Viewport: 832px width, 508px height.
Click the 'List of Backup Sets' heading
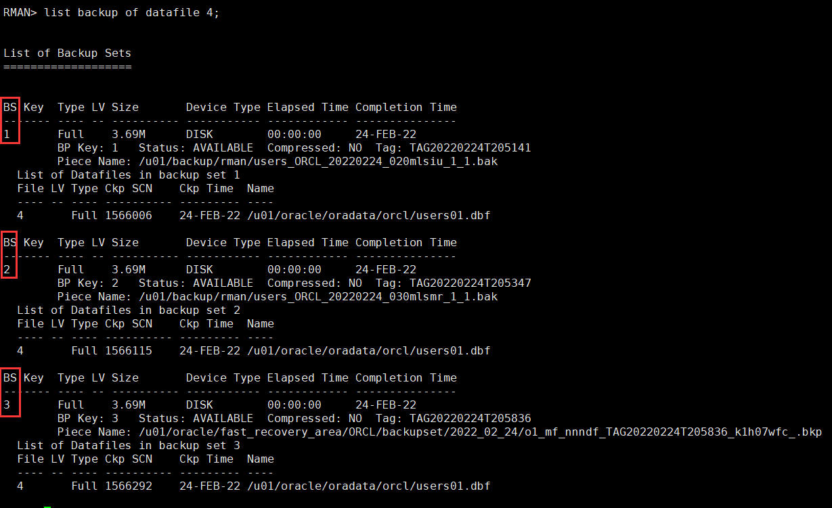tap(67, 53)
